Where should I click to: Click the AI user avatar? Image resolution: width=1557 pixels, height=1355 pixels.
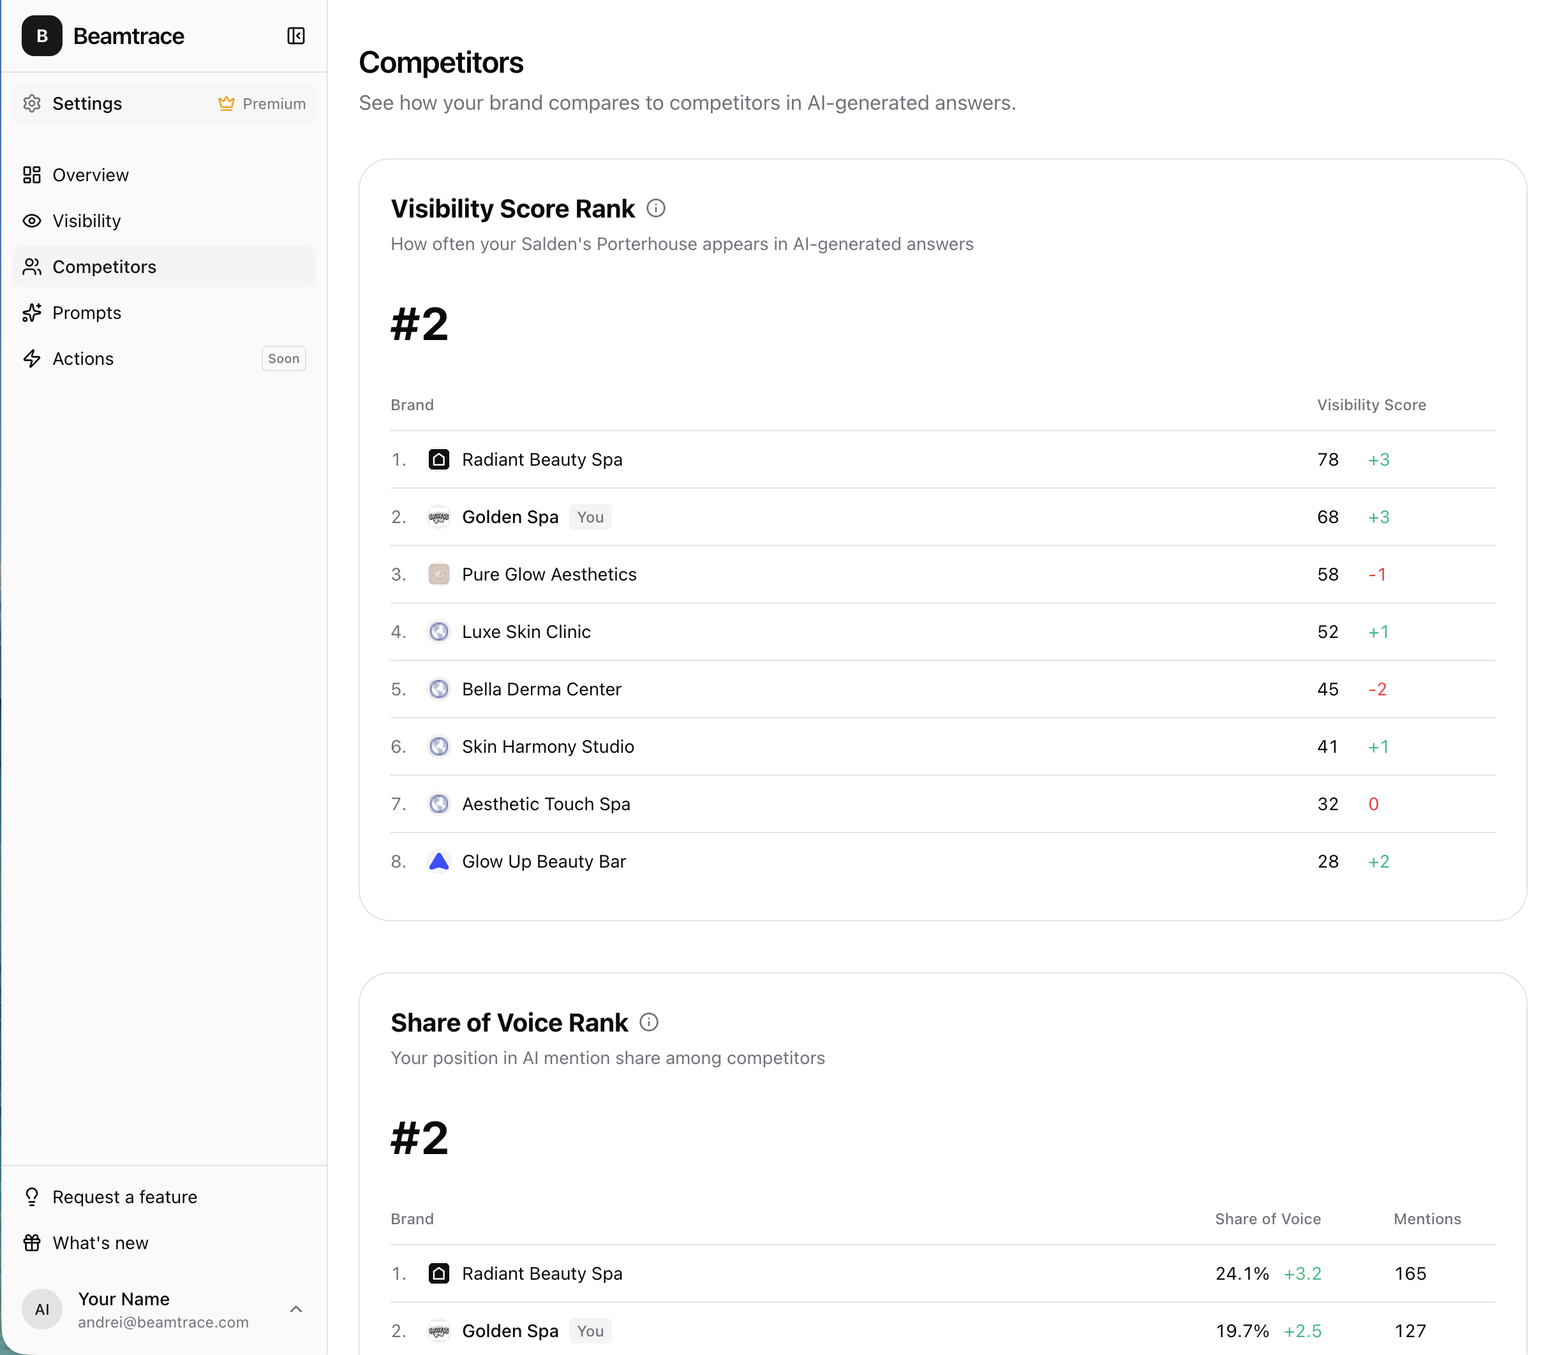pos(41,1309)
